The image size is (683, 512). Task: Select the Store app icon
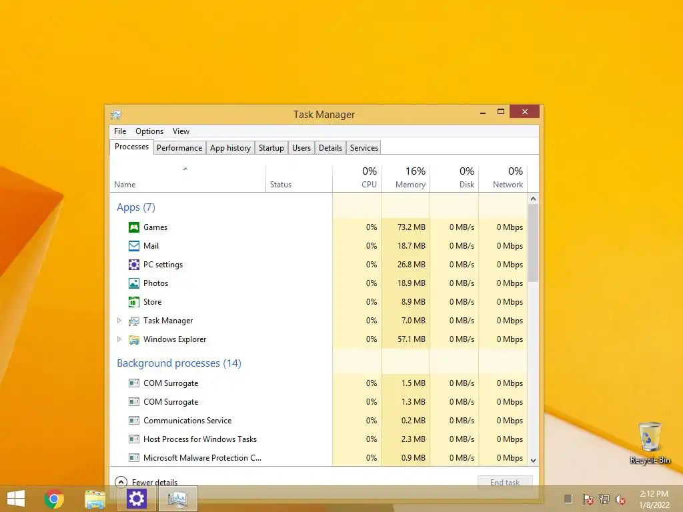click(x=133, y=302)
